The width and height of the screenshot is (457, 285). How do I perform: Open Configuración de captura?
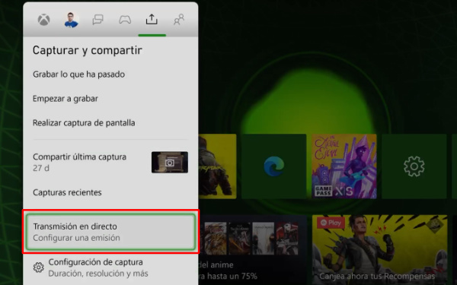(x=110, y=268)
